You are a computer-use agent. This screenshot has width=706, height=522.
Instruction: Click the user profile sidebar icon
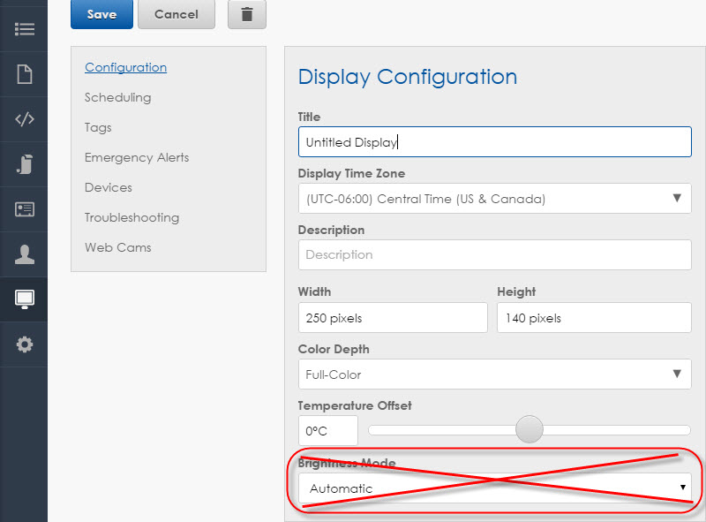coord(24,254)
